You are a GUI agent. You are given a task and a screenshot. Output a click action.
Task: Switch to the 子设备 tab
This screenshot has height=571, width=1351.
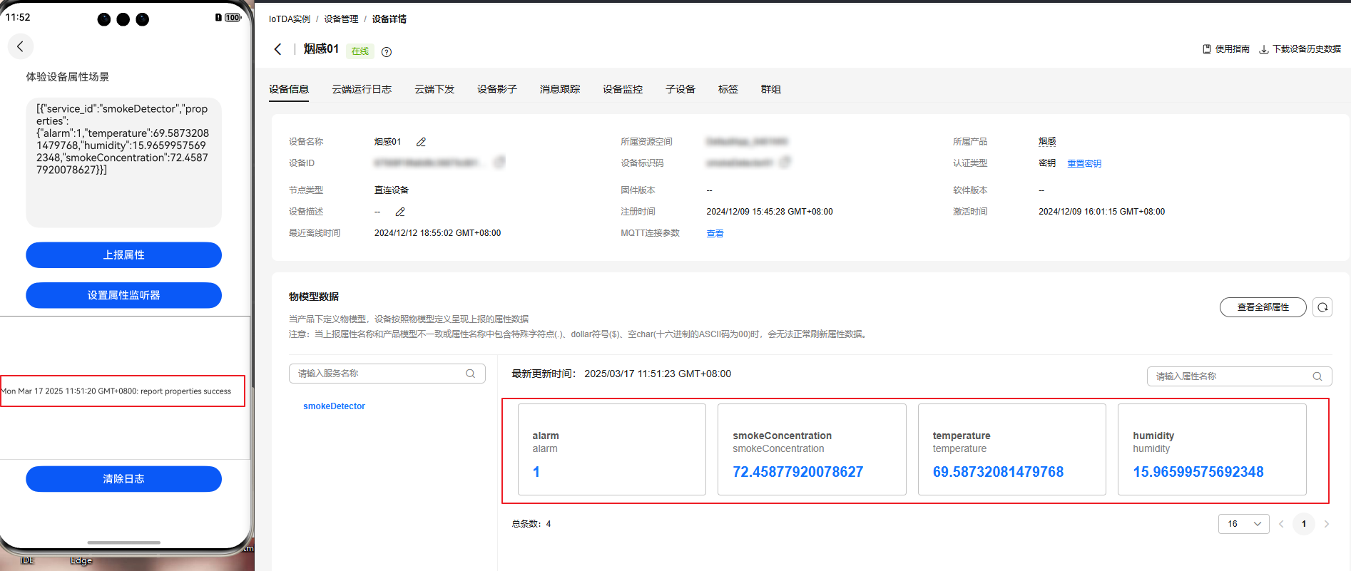coord(680,89)
